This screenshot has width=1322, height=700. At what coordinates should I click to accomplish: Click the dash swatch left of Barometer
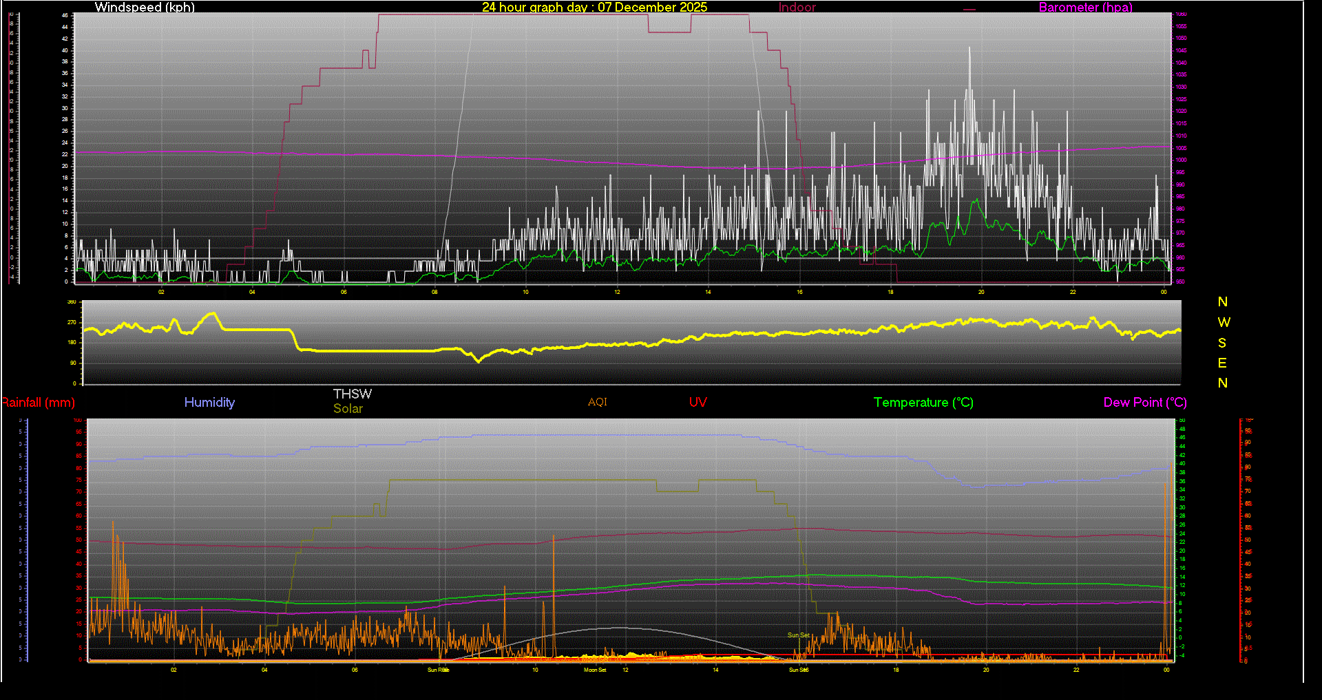click(969, 10)
